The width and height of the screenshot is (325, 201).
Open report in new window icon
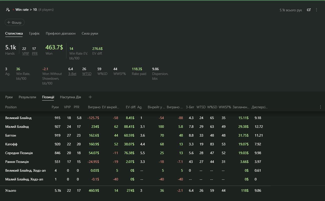309,10
